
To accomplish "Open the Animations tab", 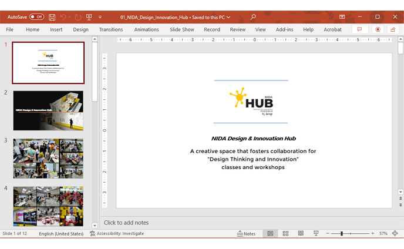I will click(x=146, y=29).
